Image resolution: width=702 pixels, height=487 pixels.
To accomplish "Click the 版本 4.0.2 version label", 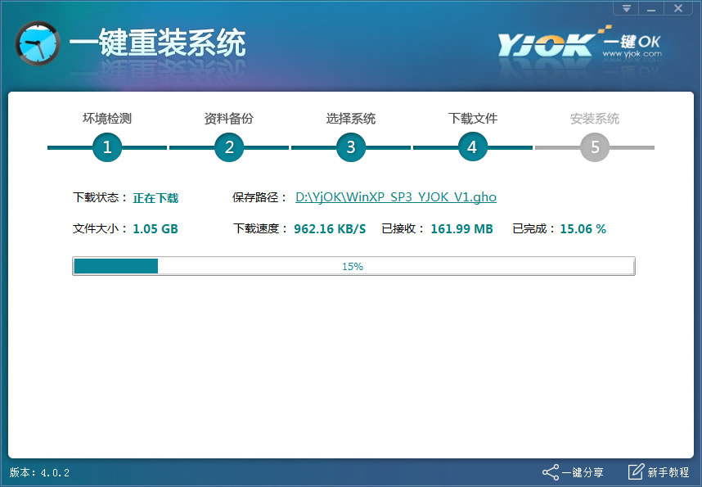I will point(38,472).
